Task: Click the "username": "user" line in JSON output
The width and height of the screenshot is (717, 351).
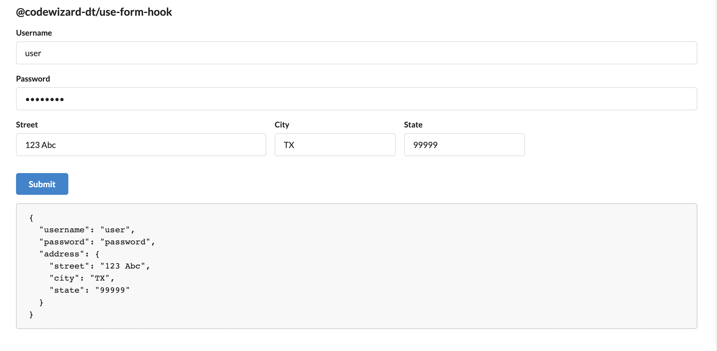Action: [x=87, y=230]
